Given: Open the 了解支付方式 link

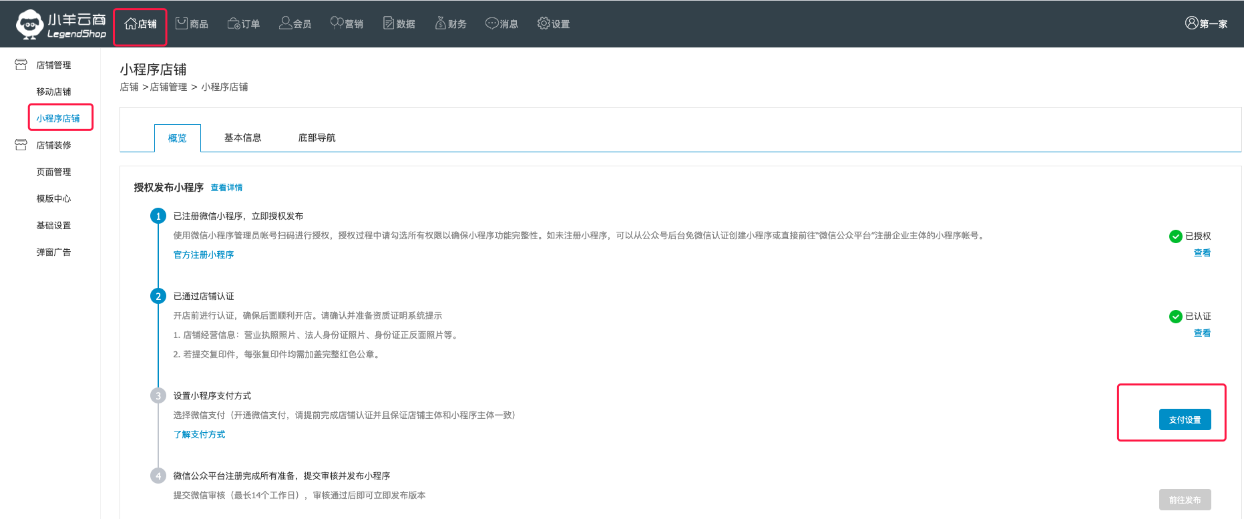Looking at the screenshot, I should coord(199,434).
